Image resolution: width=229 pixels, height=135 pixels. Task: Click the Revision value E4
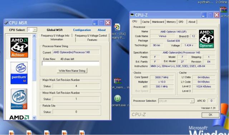(x=209, y=62)
